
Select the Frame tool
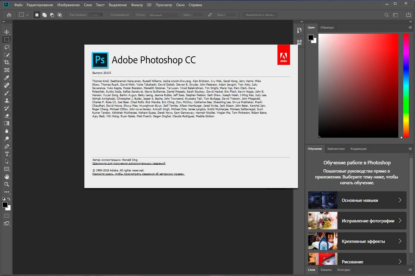coord(7,70)
